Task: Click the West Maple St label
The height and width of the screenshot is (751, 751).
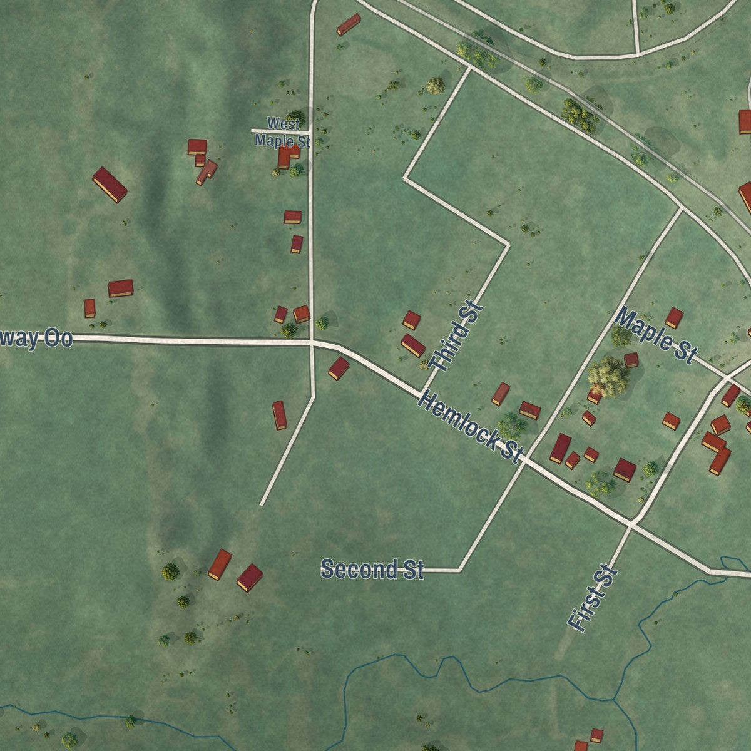Action: pos(283,132)
